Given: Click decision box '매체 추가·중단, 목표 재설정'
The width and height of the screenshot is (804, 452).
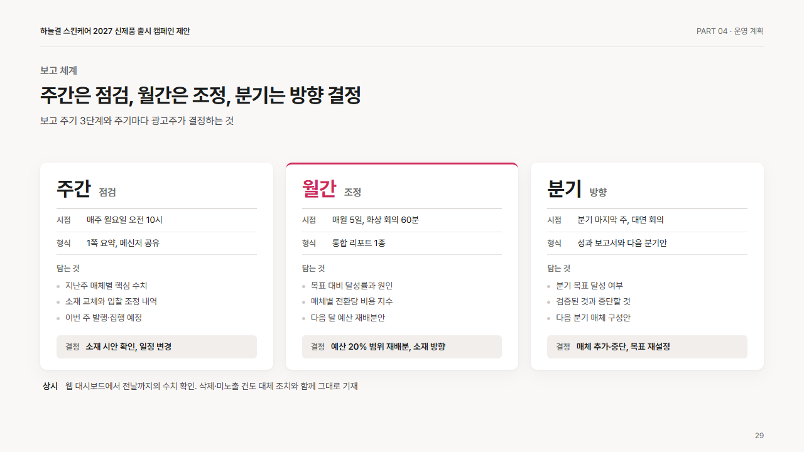Looking at the screenshot, I should [647, 347].
